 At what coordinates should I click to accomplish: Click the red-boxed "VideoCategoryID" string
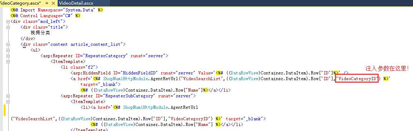pos(357,78)
